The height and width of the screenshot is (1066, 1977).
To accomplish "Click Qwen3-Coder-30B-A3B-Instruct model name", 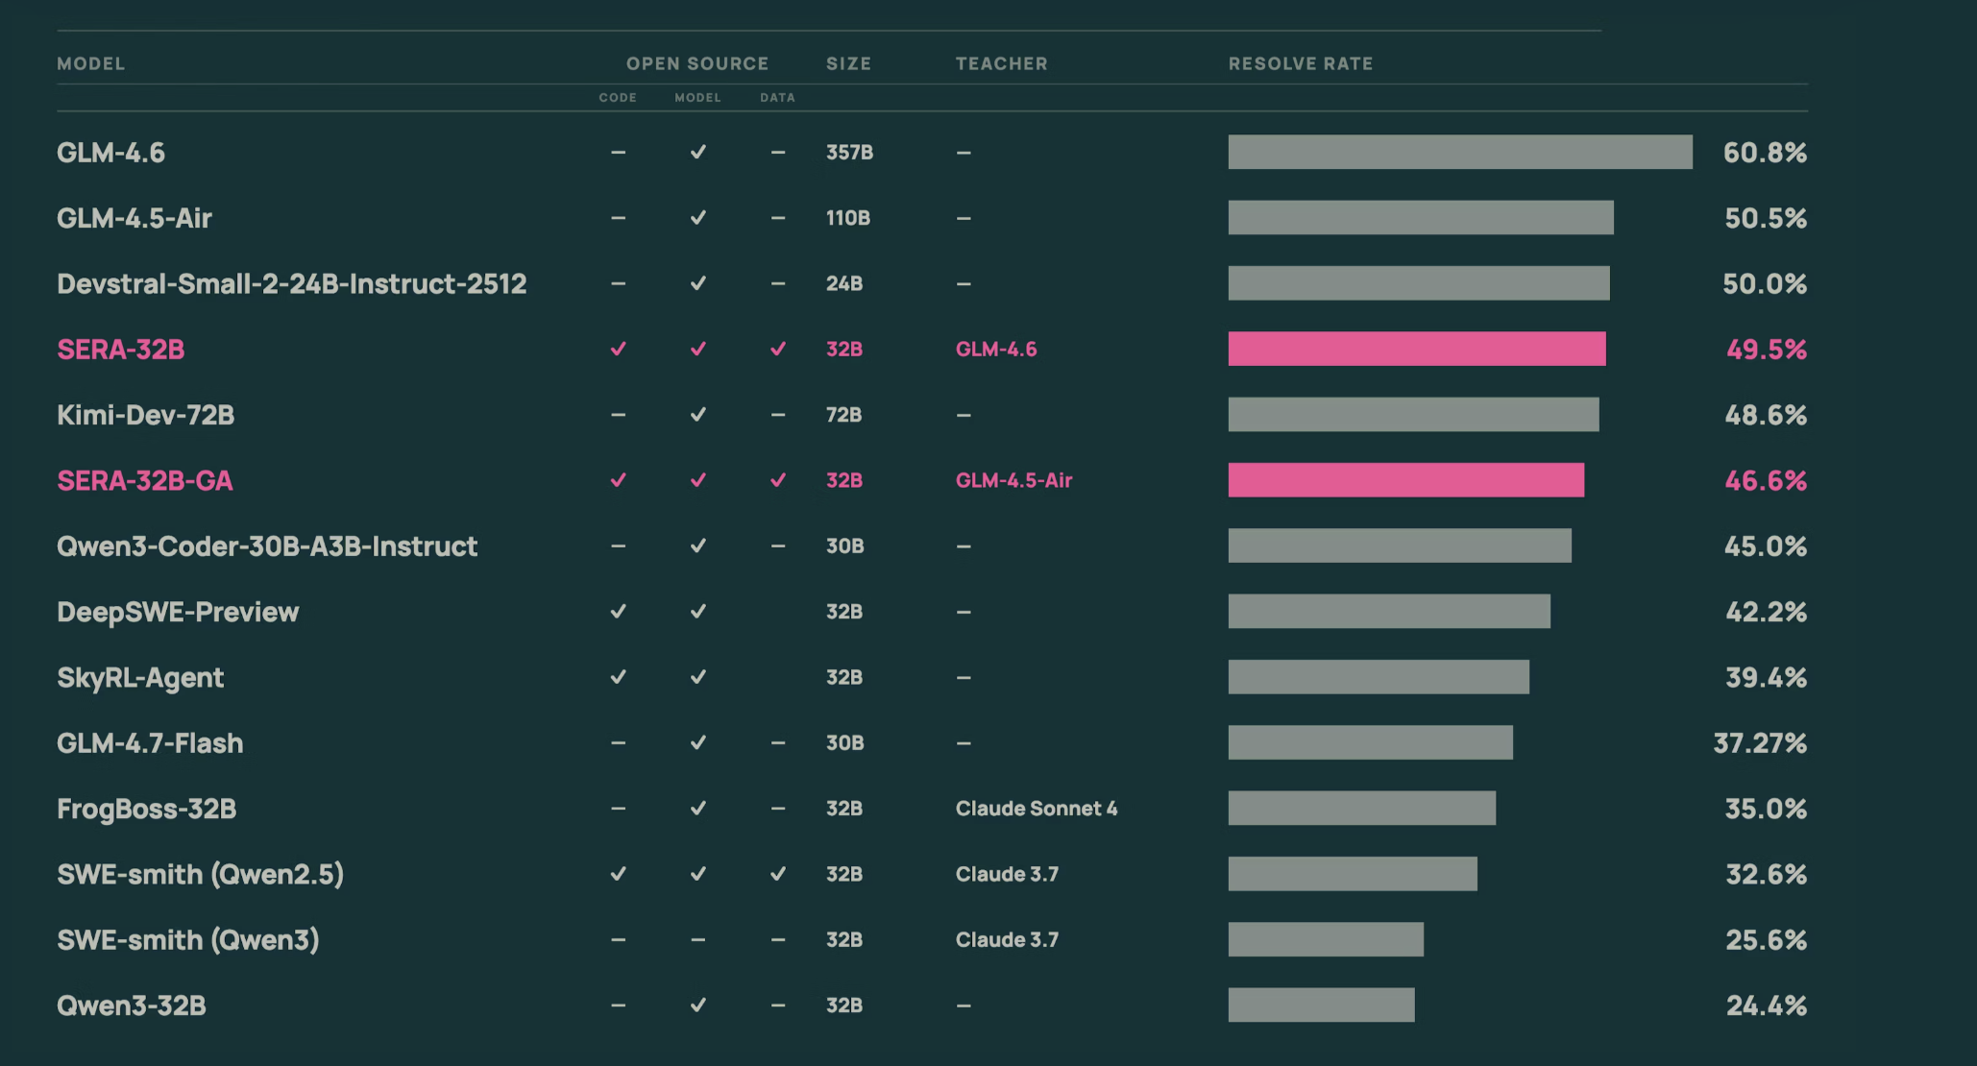I will 266,546.
